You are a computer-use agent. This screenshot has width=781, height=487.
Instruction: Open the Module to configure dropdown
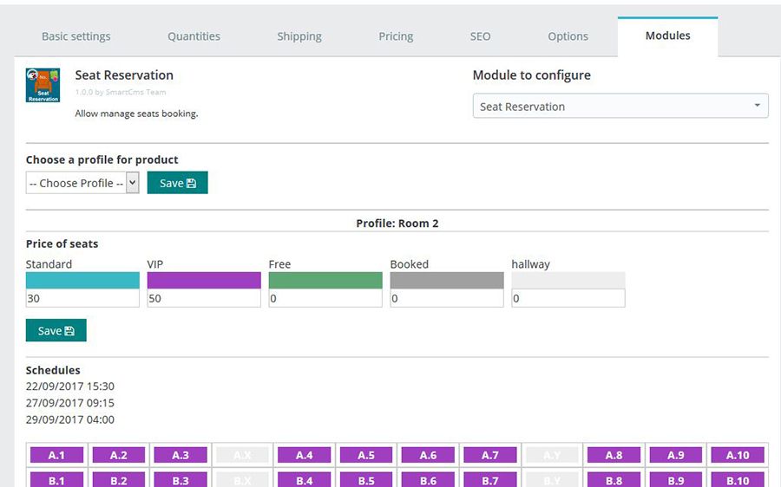[620, 107]
